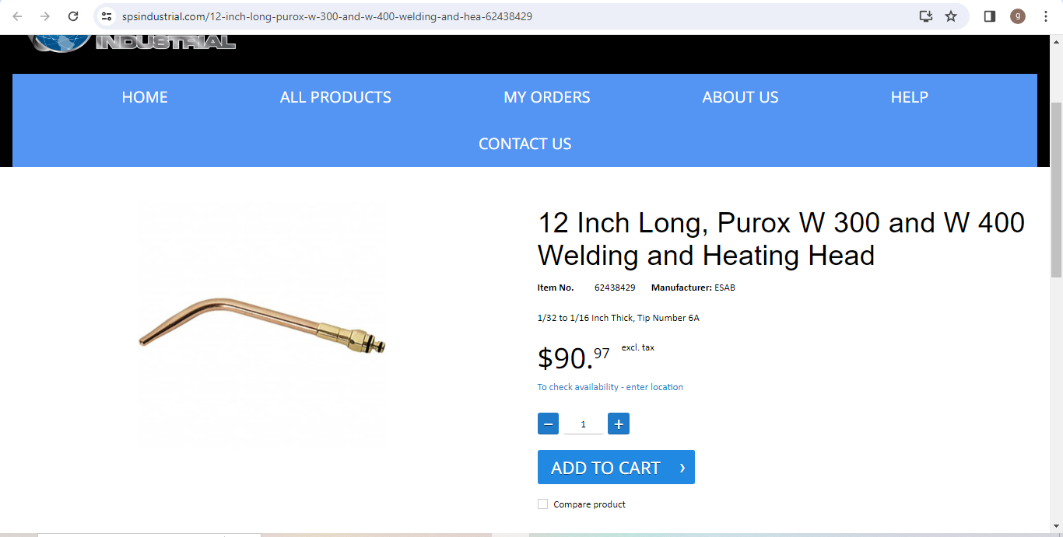
Task: Increase quantity with the plus button
Action: 619,424
